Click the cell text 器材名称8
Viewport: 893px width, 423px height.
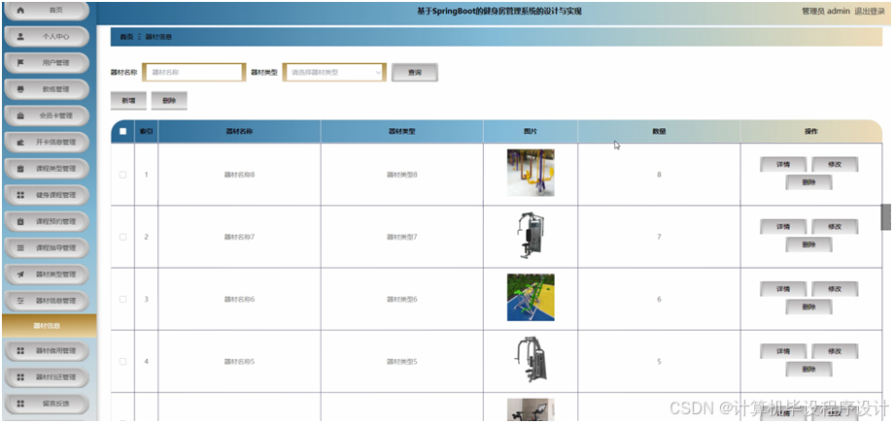coord(239,175)
